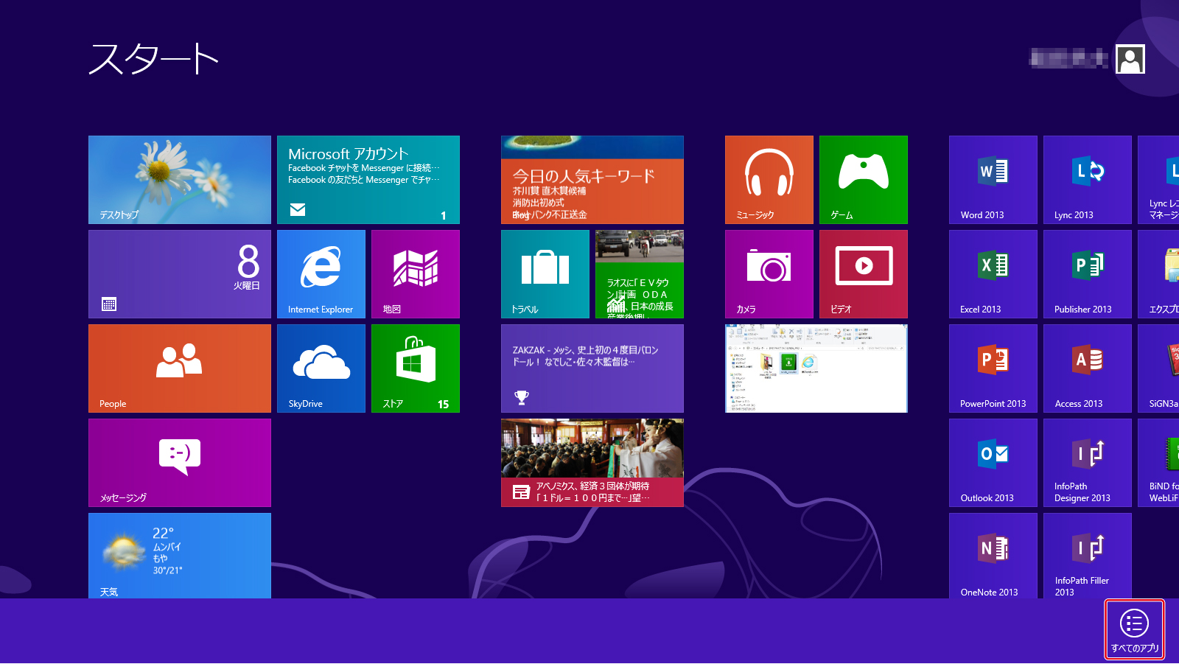Viewport: 1179px width, 664px height.
Task: Open the ZAKZAK sports news tile
Action: [592, 368]
